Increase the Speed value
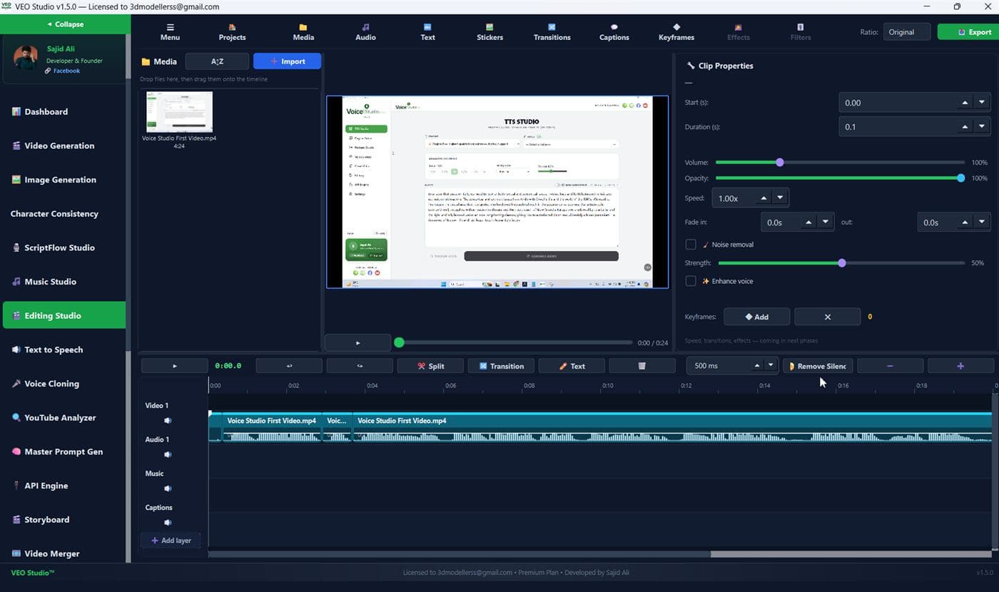This screenshot has height=592, width=999. point(764,198)
